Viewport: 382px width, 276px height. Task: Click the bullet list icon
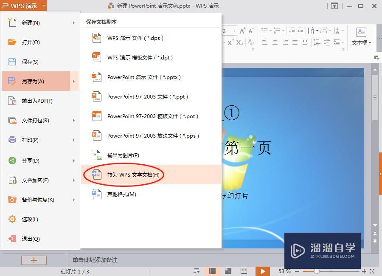tap(264, 31)
